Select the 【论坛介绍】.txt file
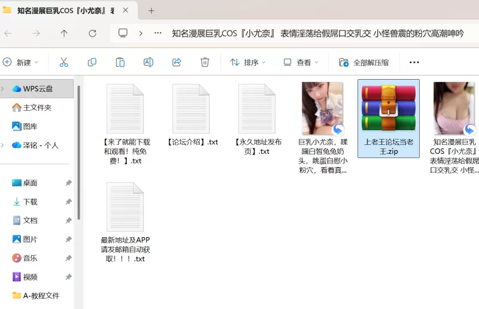 pyautogui.click(x=192, y=114)
